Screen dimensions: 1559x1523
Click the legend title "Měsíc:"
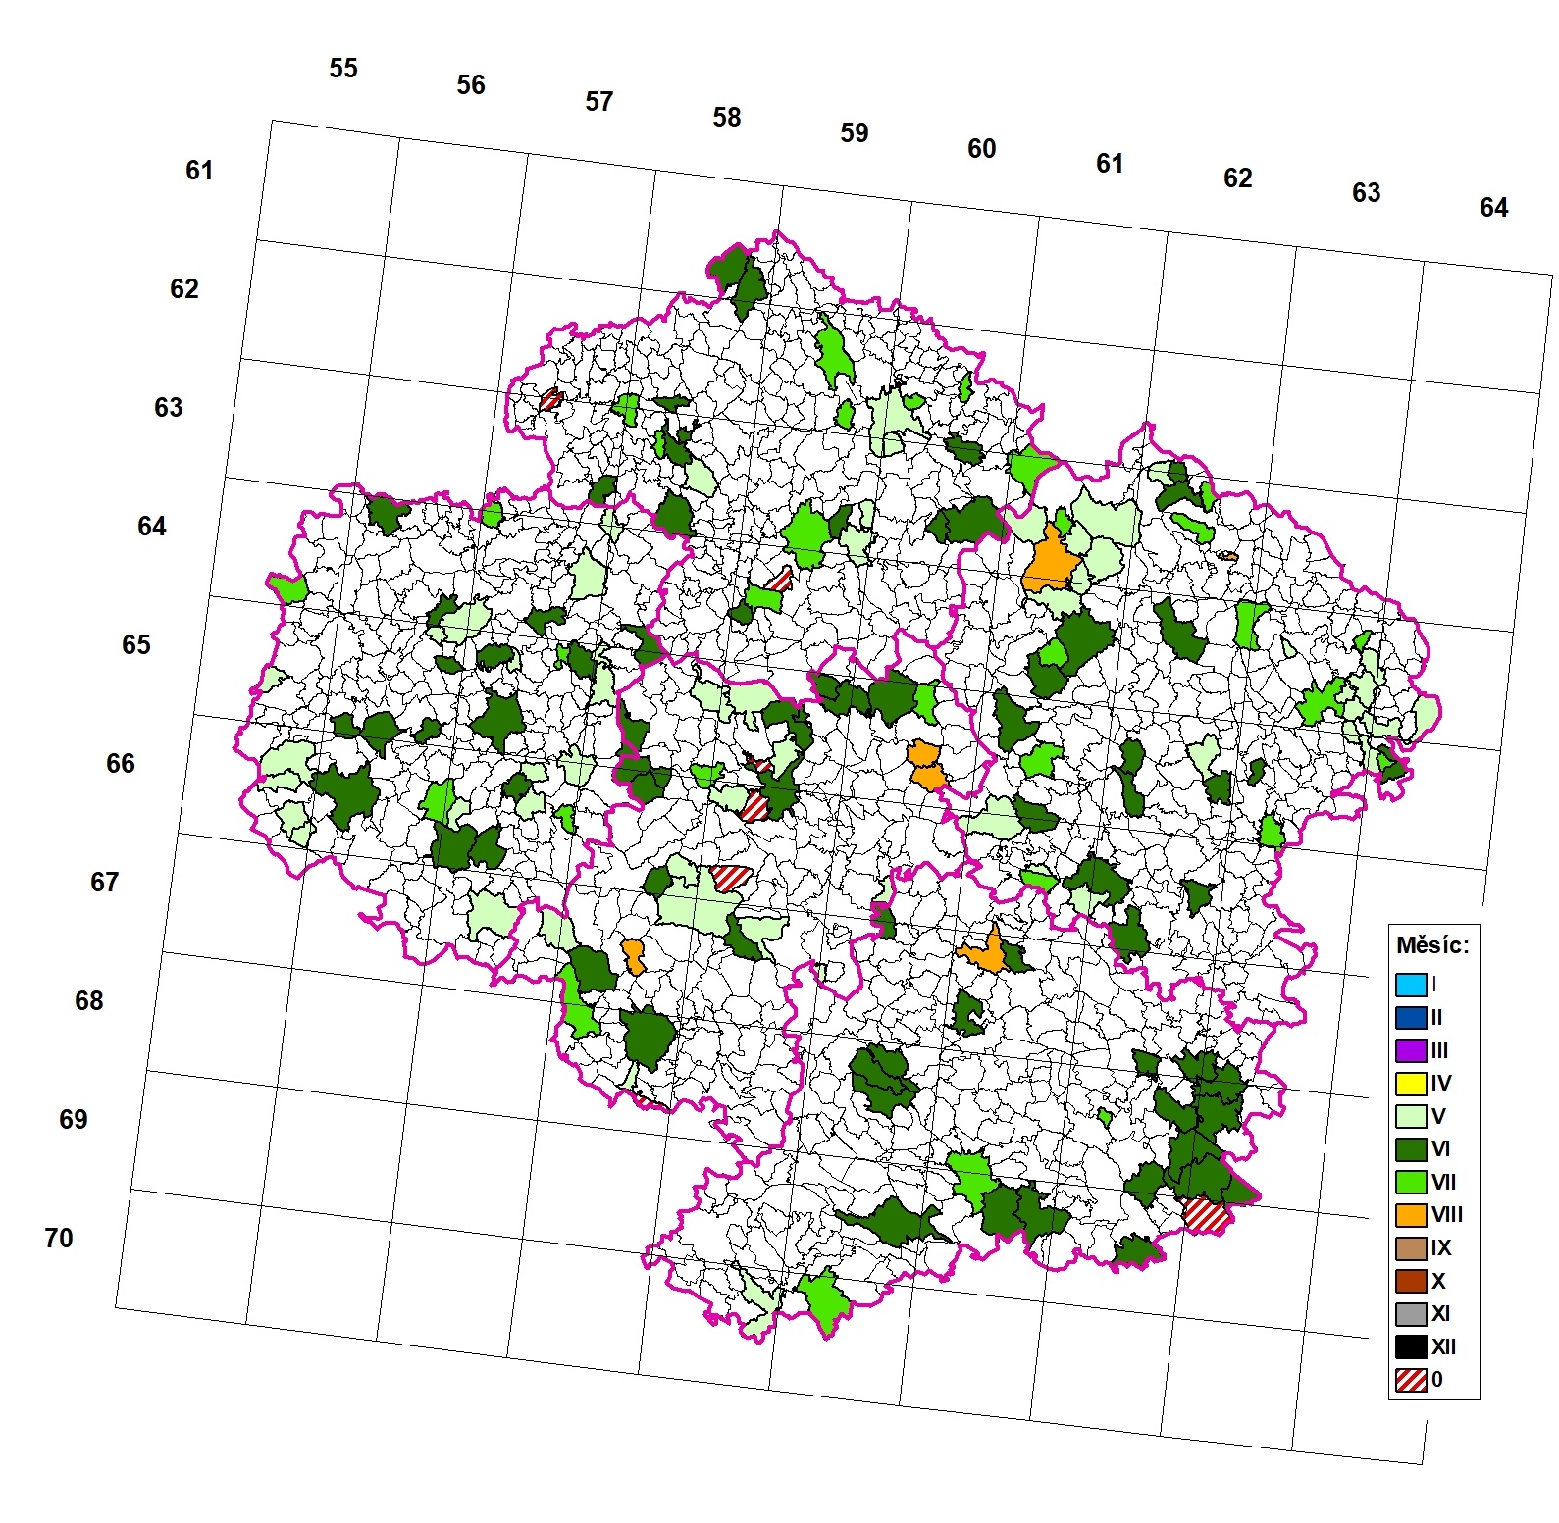pos(1433,946)
